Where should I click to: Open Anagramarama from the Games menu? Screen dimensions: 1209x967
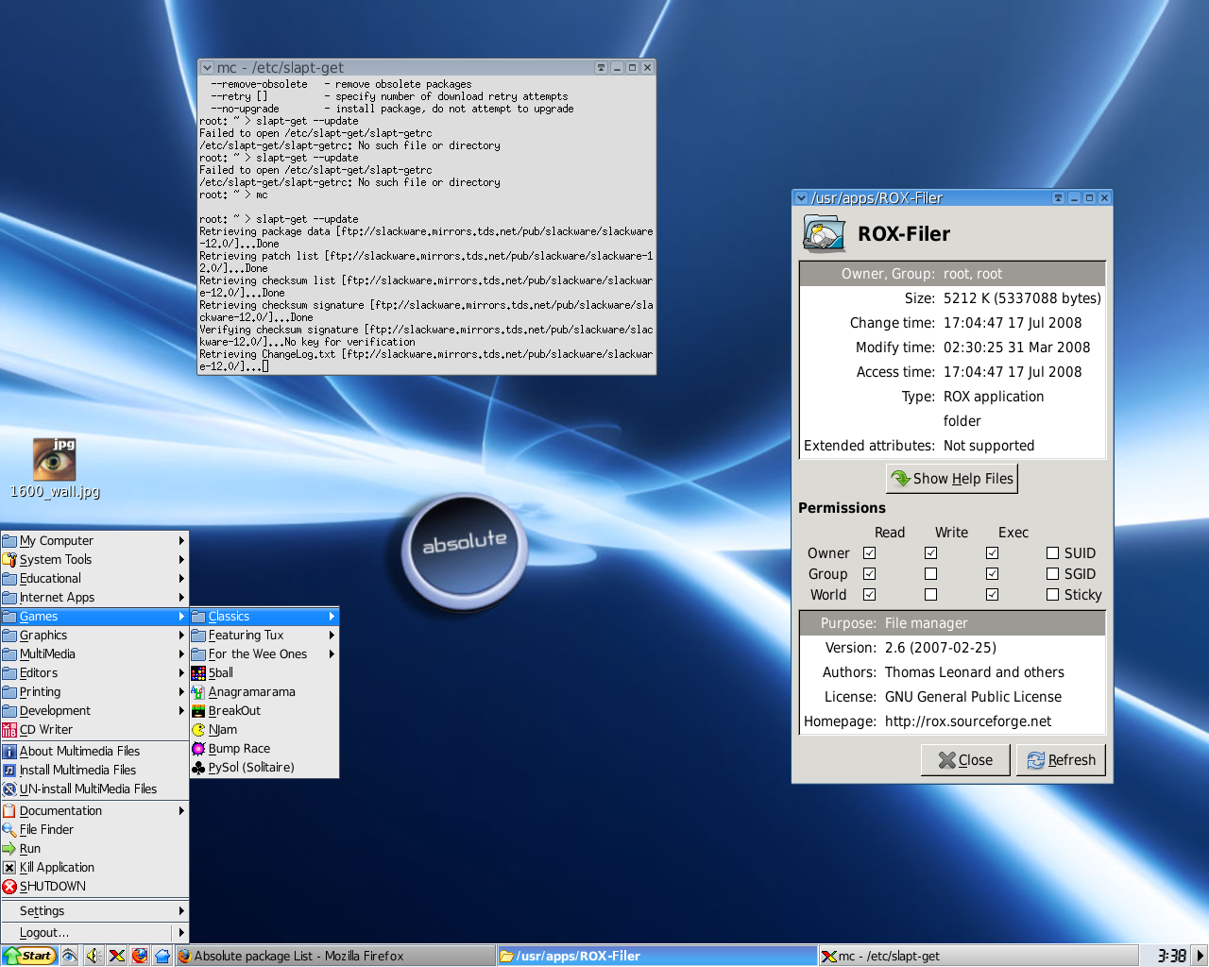(264, 692)
